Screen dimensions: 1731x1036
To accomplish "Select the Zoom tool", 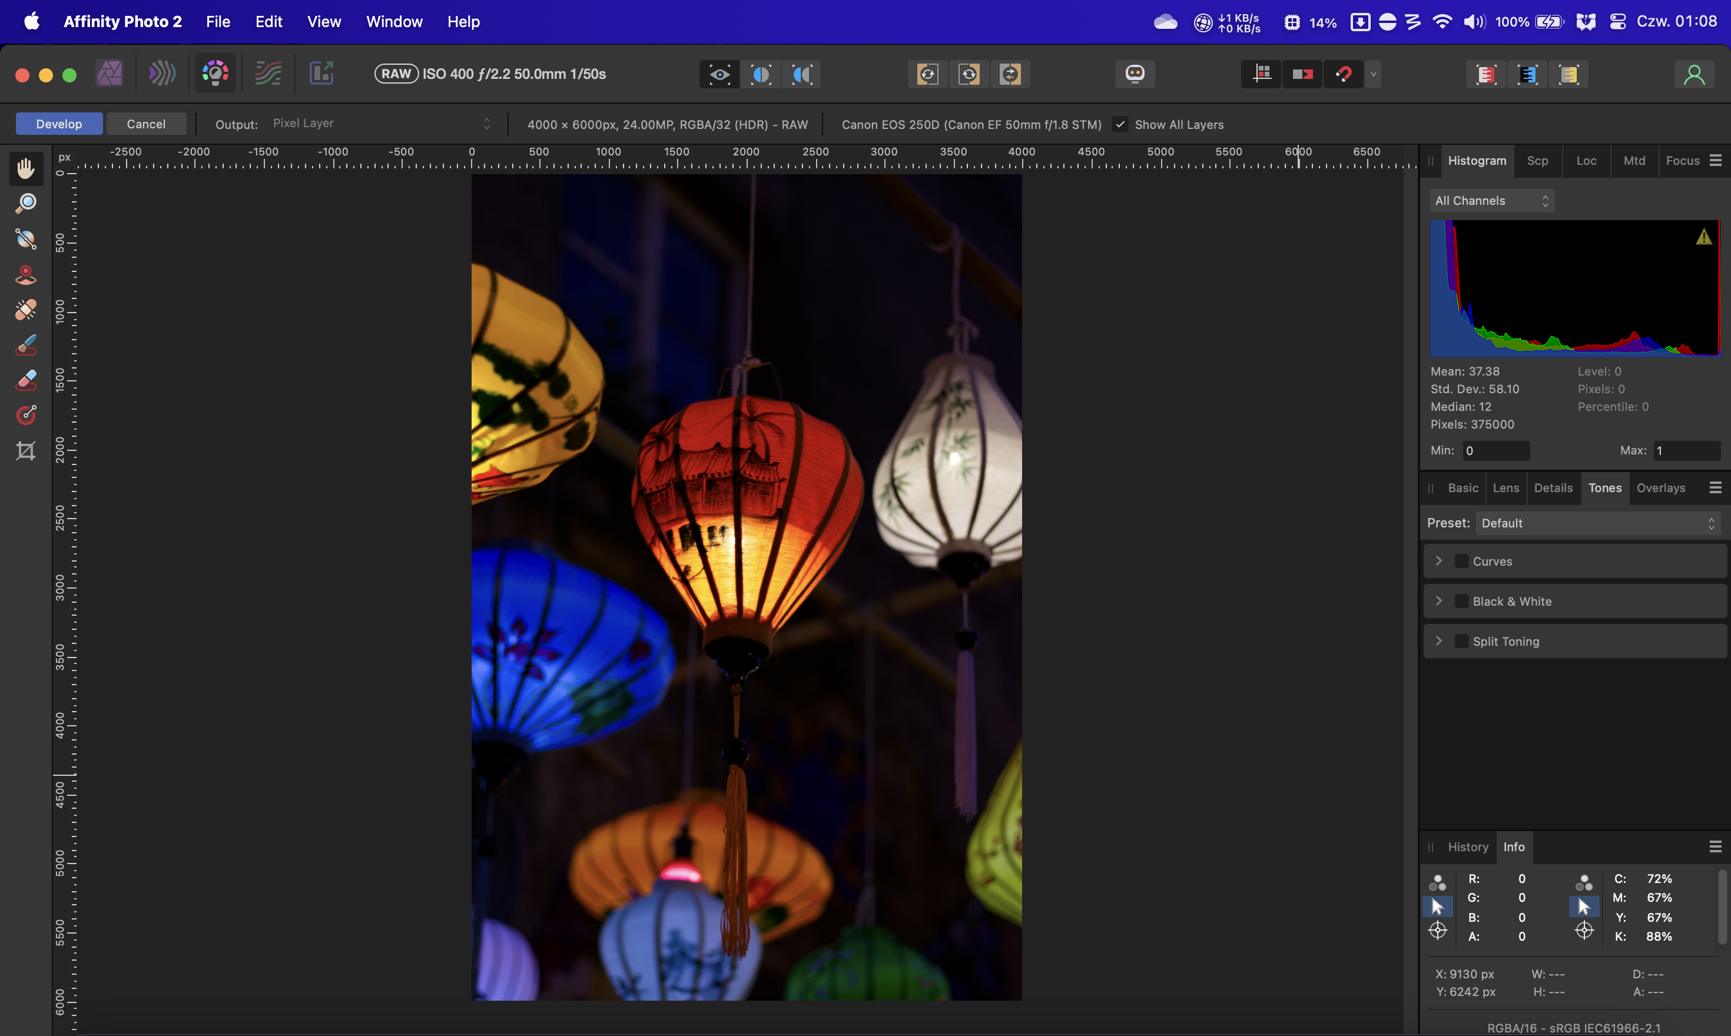I will (x=26, y=203).
